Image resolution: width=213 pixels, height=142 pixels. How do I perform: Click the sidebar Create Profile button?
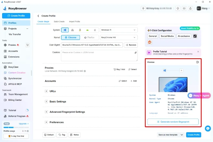pos(16,16)
